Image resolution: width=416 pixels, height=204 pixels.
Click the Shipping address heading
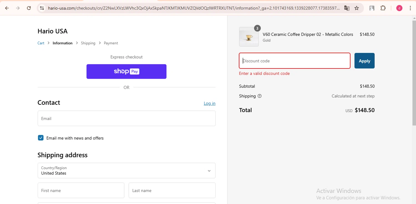pos(62,155)
